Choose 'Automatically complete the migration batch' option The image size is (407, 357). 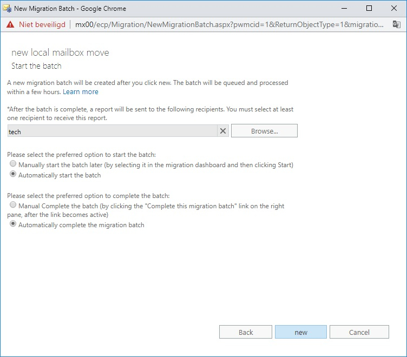[x=13, y=224]
